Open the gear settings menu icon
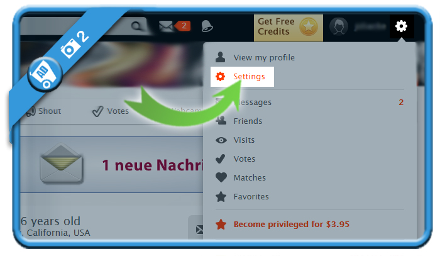Screen dimensions: 440x256 coord(401,26)
